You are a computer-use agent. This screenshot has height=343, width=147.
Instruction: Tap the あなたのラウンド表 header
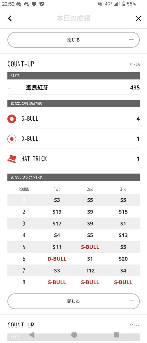click(x=73, y=177)
